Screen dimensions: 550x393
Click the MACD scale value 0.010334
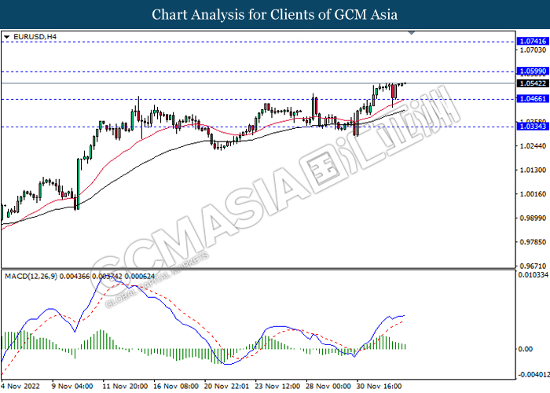point(533,275)
